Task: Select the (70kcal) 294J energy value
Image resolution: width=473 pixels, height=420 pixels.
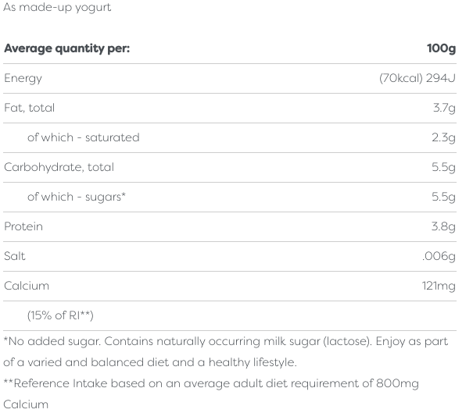Action: click(417, 78)
